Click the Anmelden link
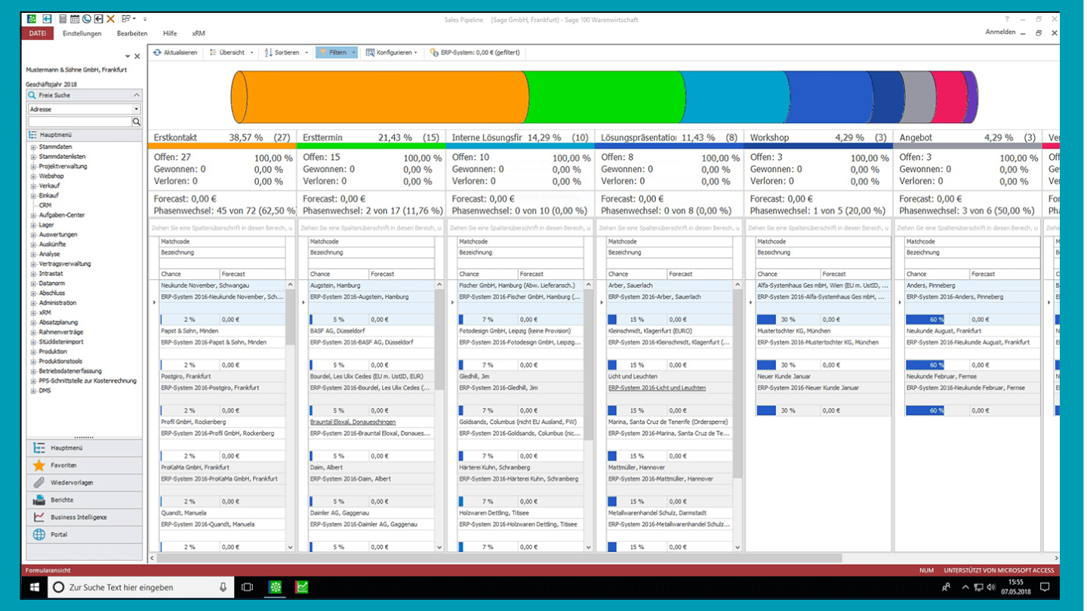 pyautogui.click(x=999, y=32)
